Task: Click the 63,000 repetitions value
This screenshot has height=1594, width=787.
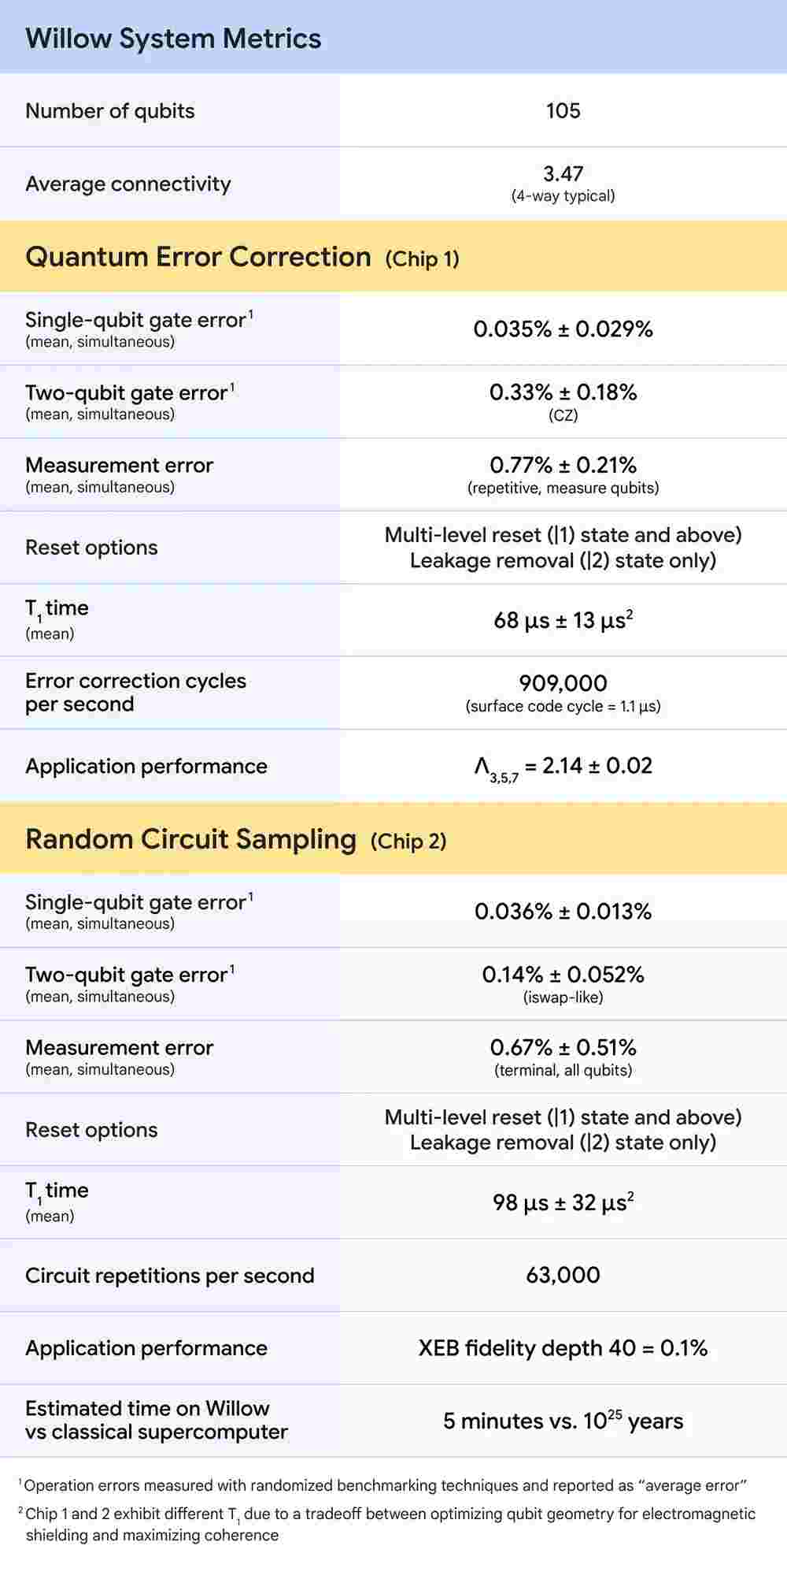Action: [563, 1276]
